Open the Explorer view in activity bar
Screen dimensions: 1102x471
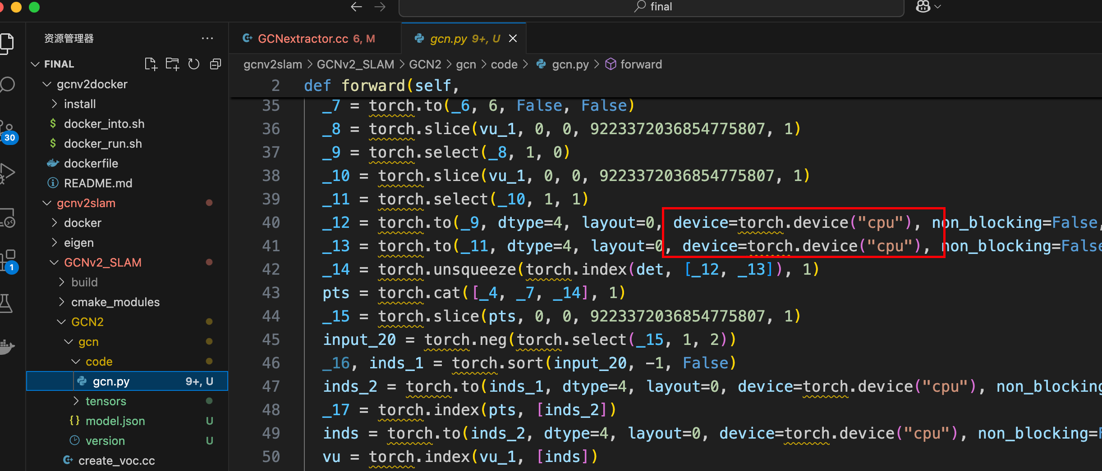click(x=6, y=44)
